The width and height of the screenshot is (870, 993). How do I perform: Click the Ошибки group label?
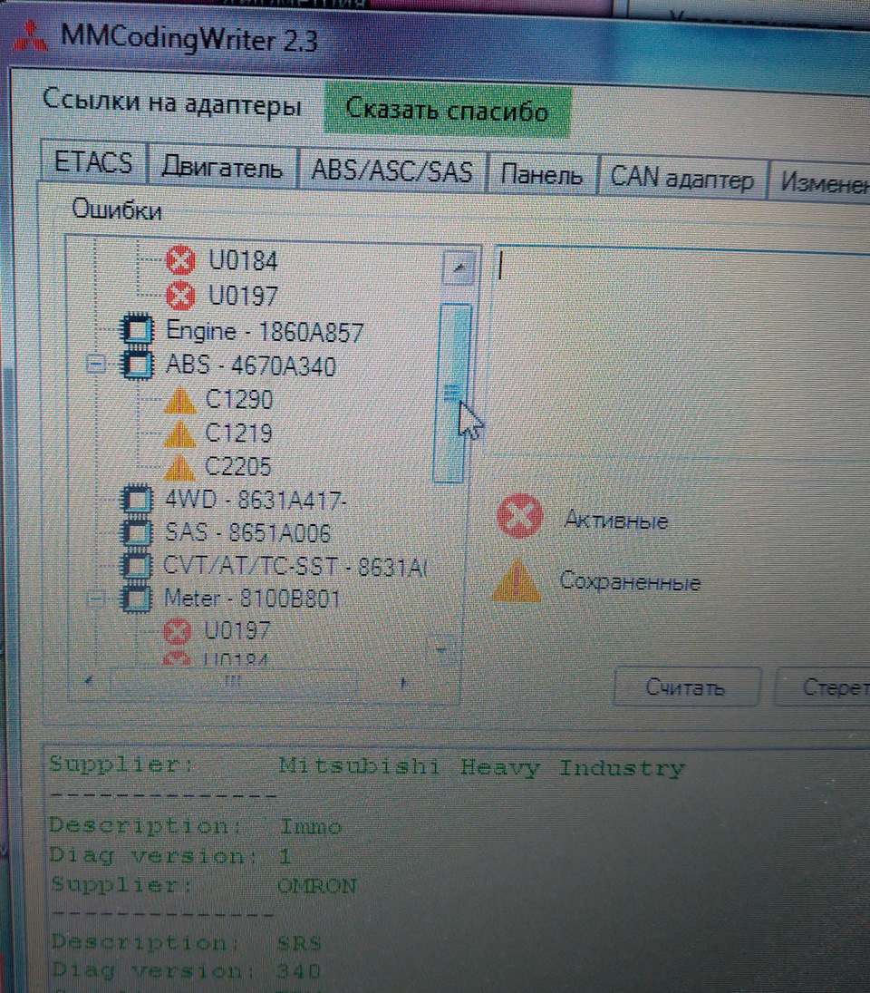[116, 209]
